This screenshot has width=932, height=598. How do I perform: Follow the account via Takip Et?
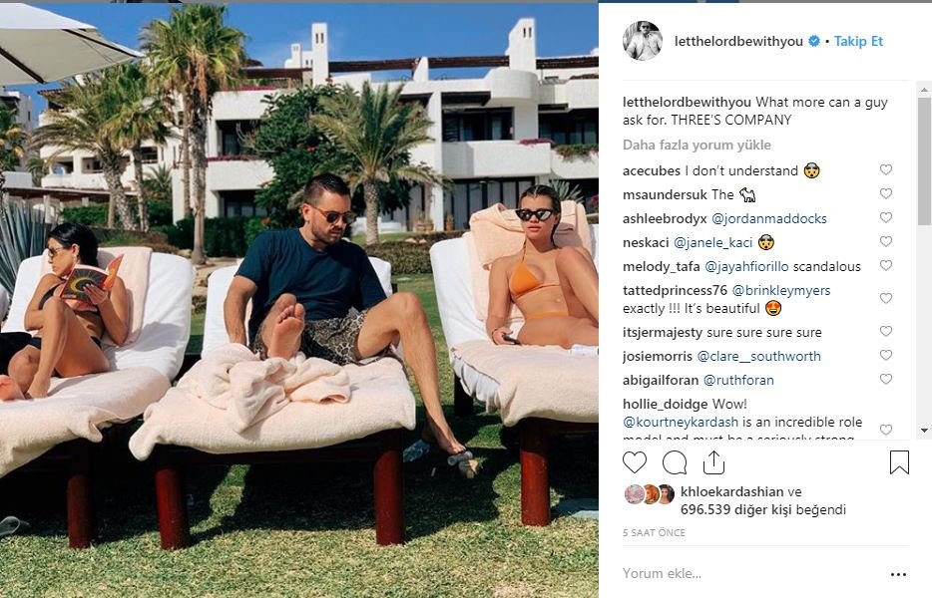[858, 41]
